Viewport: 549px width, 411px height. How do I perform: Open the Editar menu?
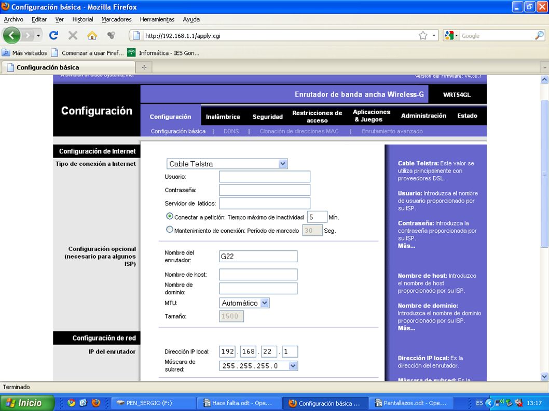coord(39,19)
